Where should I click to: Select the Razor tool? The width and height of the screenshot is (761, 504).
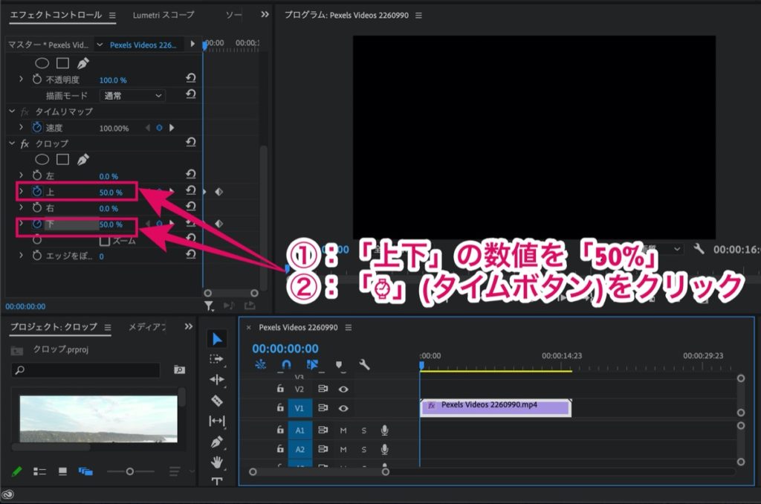[x=217, y=401]
